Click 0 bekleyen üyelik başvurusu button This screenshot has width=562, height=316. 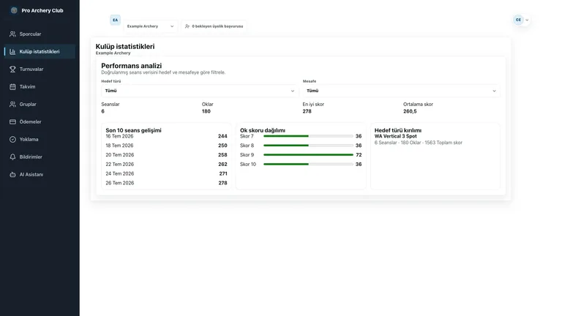[214, 26]
